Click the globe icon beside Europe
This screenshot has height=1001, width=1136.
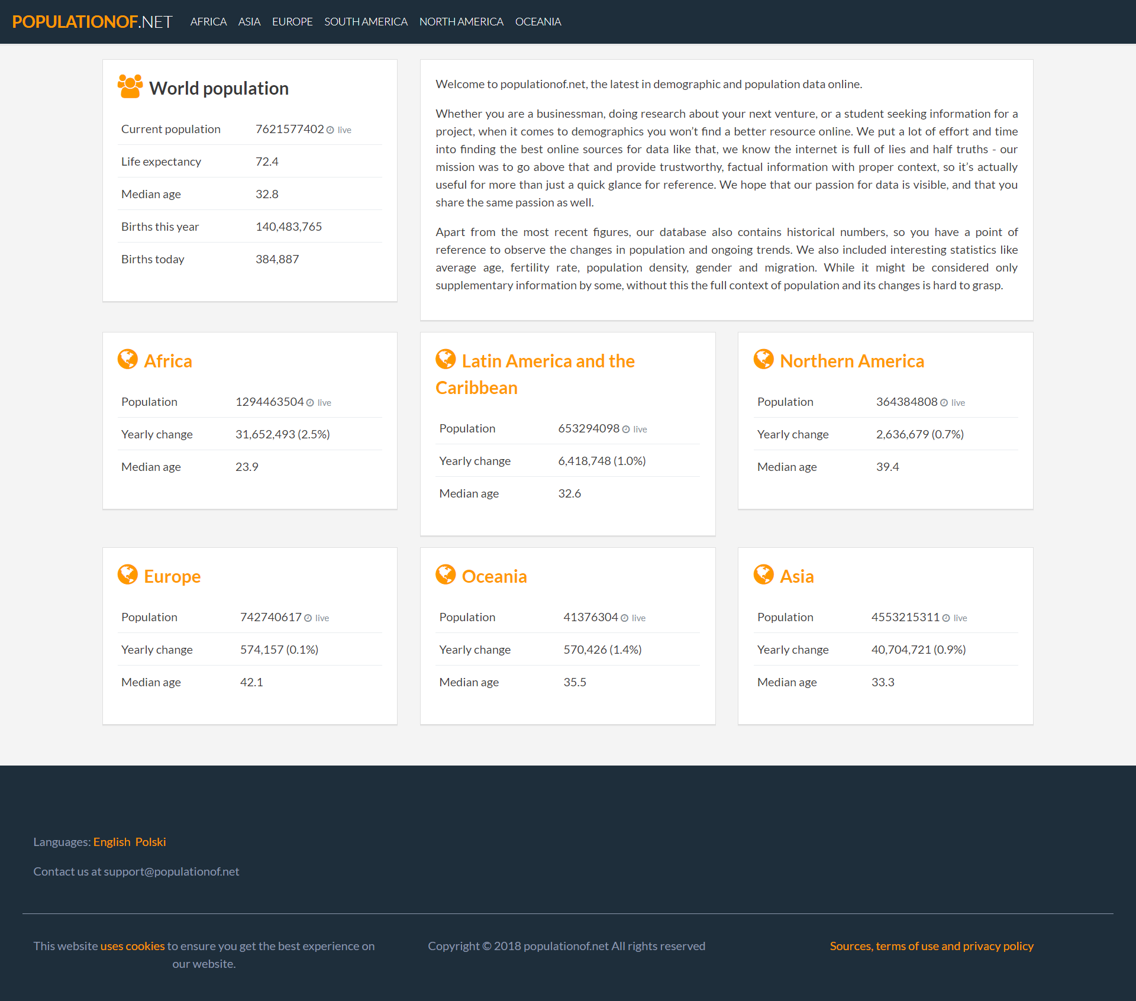(x=127, y=574)
